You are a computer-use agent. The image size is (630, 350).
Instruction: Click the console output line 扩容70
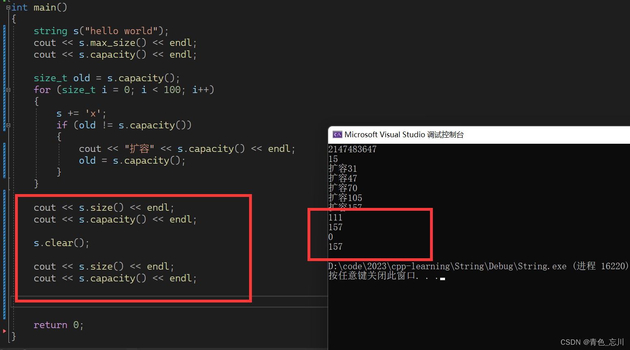point(343,188)
